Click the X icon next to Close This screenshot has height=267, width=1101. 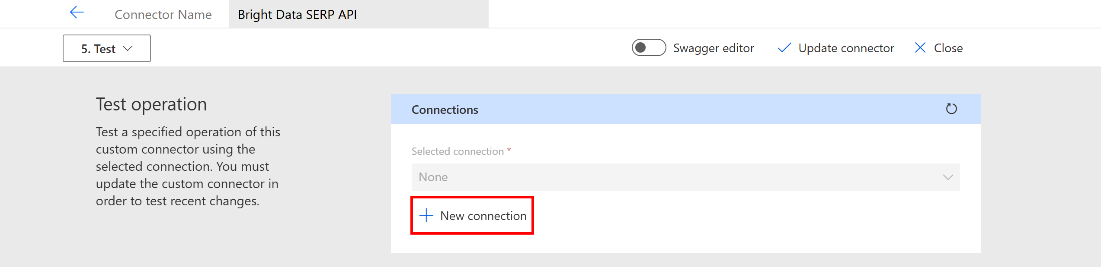pos(920,48)
